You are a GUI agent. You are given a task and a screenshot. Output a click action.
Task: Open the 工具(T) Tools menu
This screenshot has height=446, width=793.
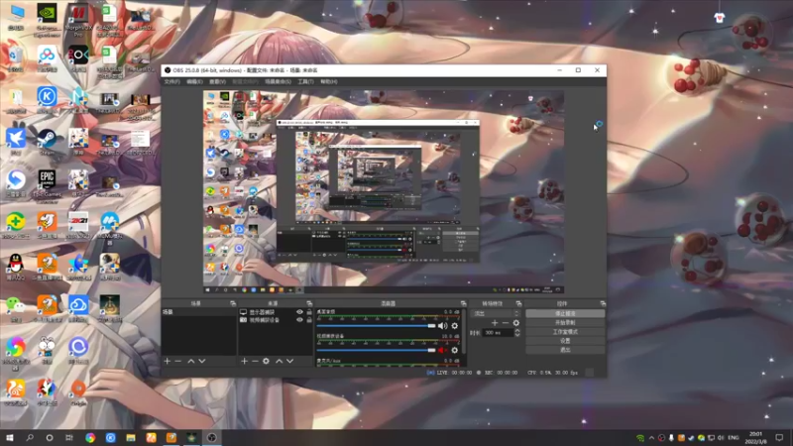[305, 81]
